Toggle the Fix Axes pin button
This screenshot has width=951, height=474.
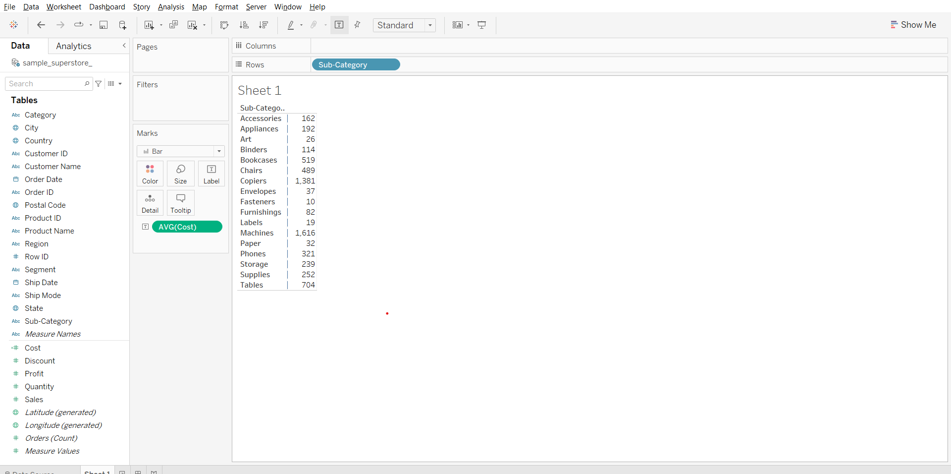point(357,25)
